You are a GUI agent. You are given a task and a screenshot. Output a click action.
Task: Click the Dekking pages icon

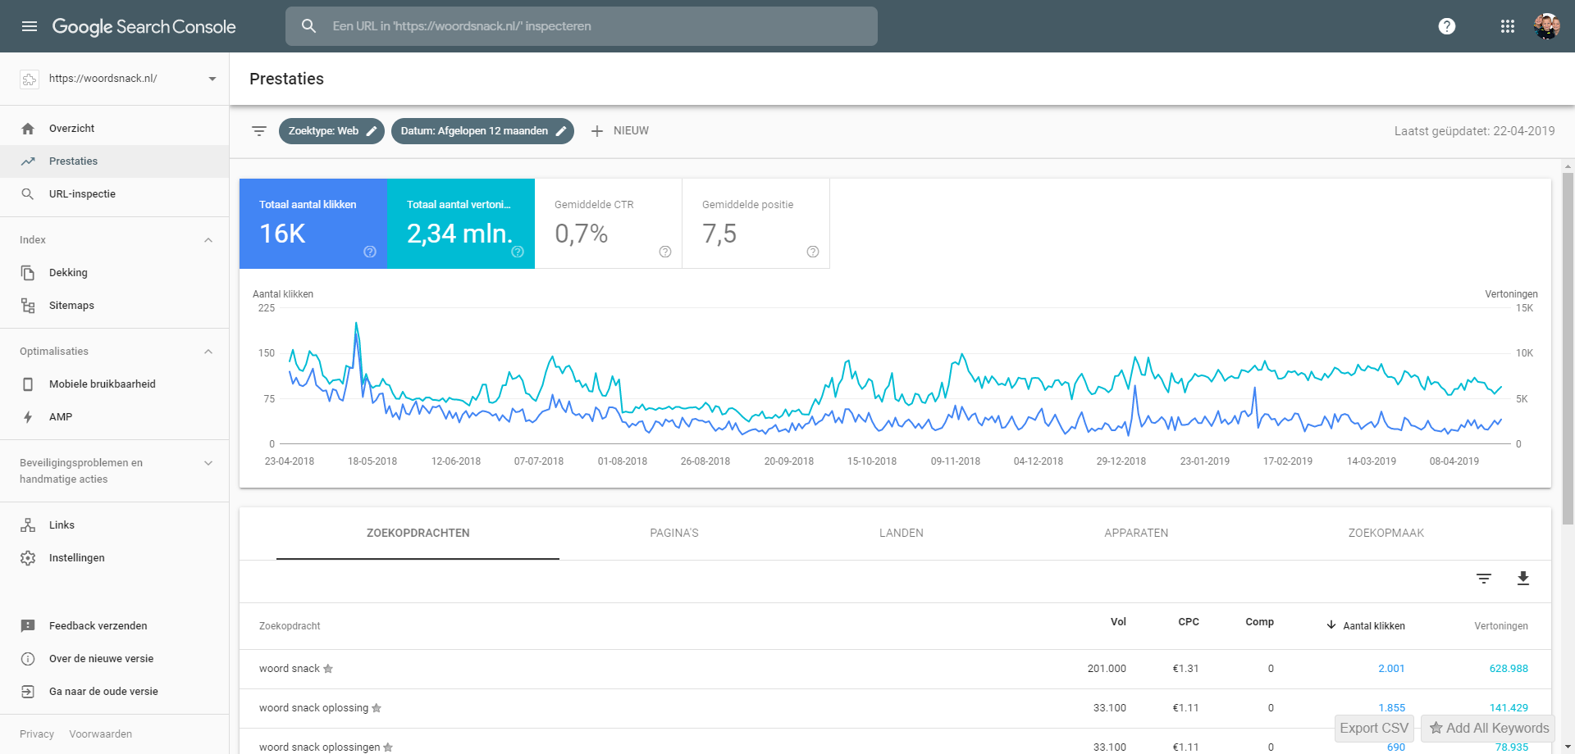[x=28, y=273]
